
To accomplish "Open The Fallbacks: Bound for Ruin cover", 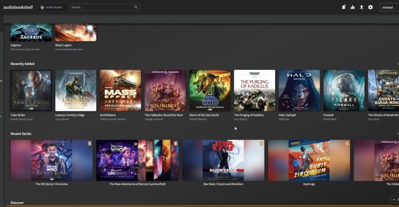I will click(x=165, y=90).
